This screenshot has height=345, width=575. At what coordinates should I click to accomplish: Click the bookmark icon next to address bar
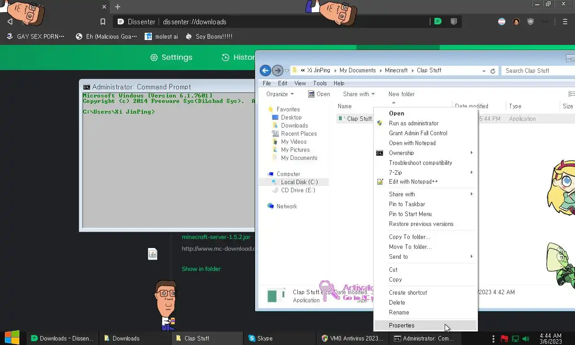103,22
